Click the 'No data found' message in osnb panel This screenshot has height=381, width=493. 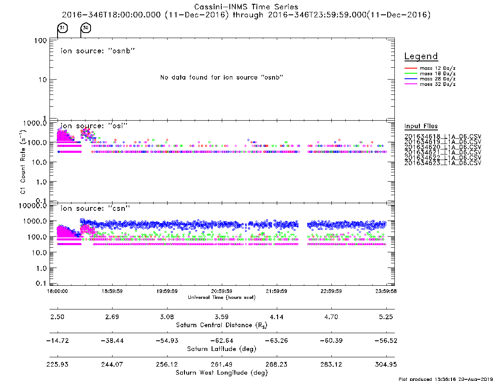point(222,77)
